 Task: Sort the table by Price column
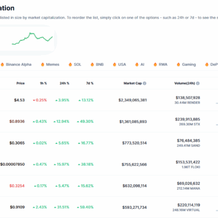(21, 83)
